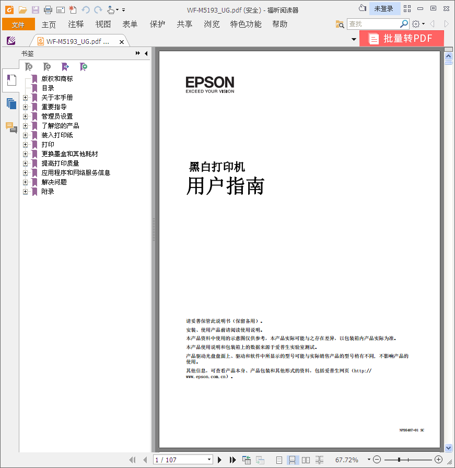Click the zoom out minus button
The image size is (455, 468).
pyautogui.click(x=377, y=459)
